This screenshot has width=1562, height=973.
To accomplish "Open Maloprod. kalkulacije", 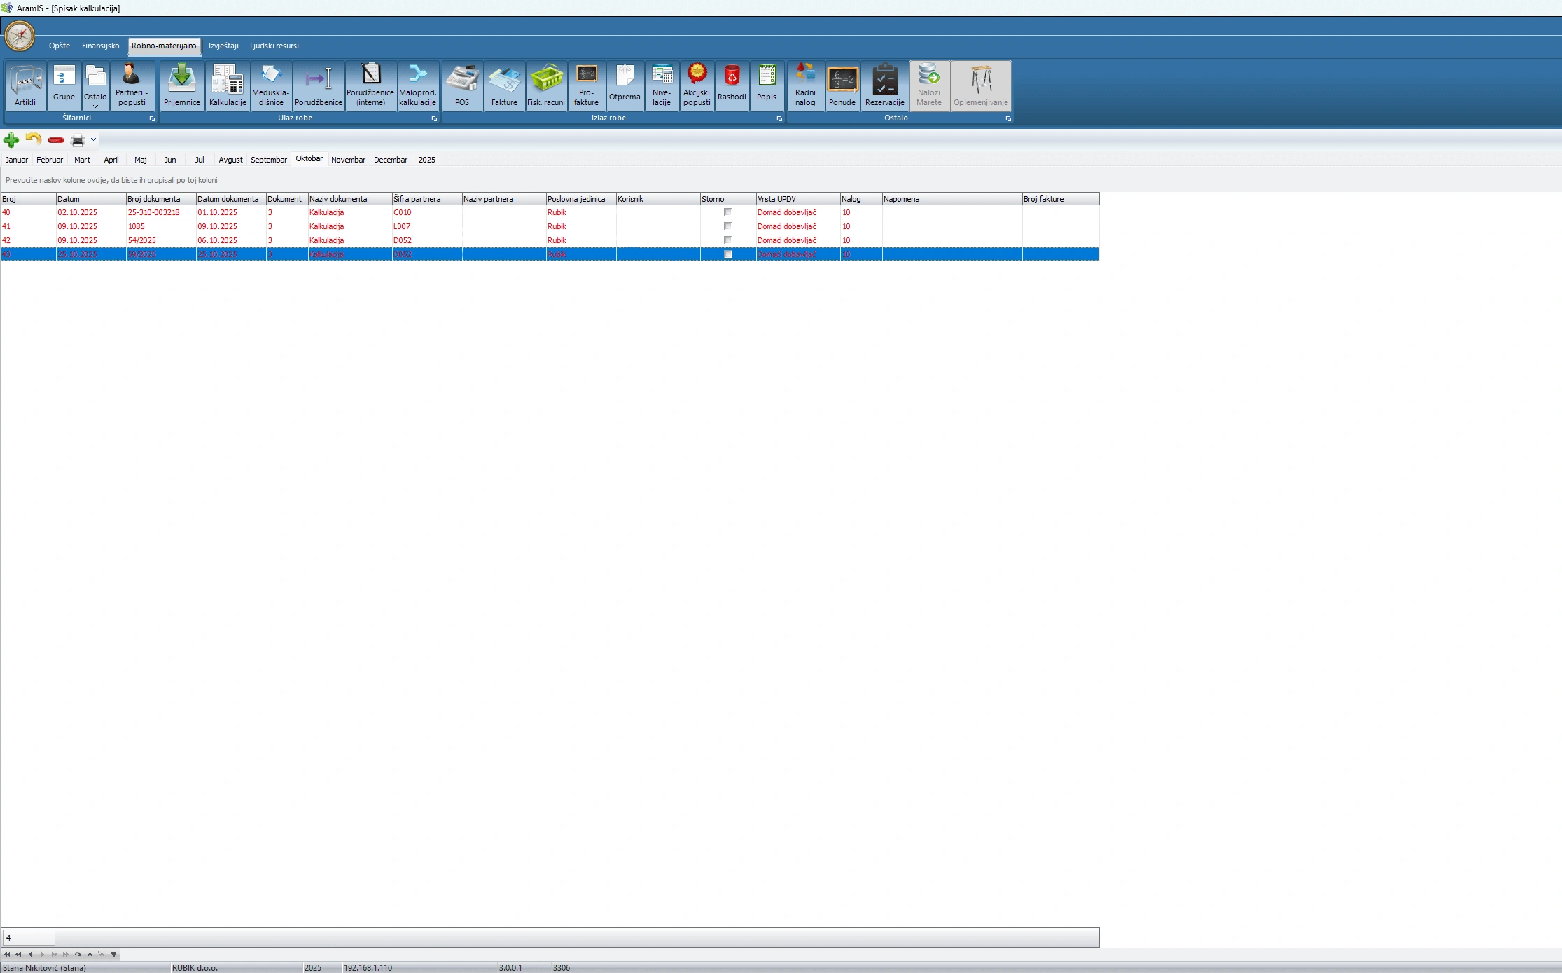I will 418,85.
